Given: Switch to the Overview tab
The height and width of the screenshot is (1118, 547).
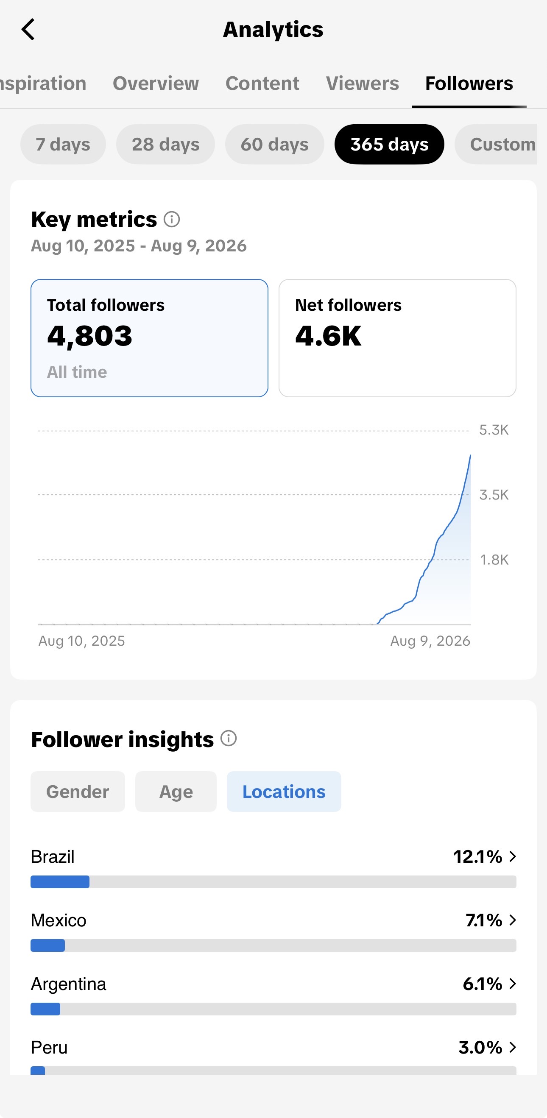Looking at the screenshot, I should coord(156,84).
